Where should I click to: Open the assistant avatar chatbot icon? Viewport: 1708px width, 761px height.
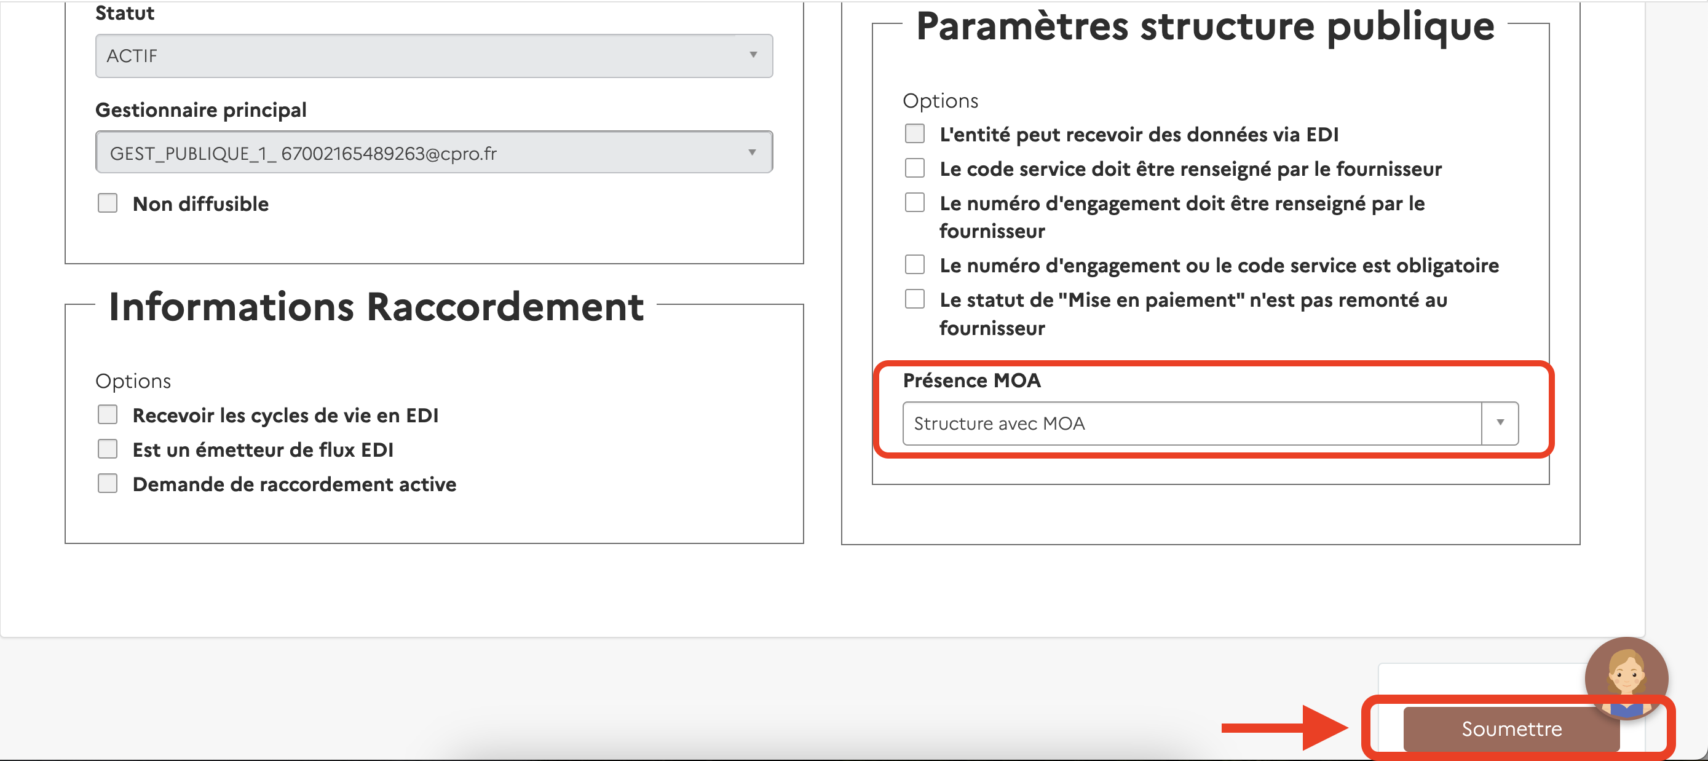tap(1626, 677)
